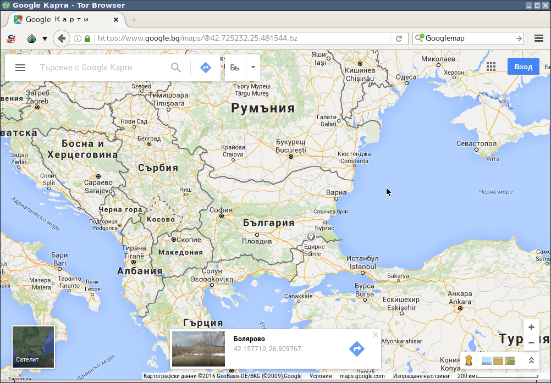Click the Миколаев city label
This screenshot has height=383, width=551.
(x=438, y=59)
